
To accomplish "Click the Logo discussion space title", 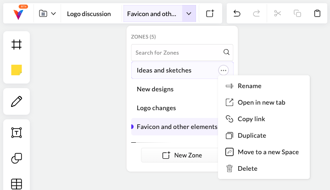I will (x=89, y=14).
